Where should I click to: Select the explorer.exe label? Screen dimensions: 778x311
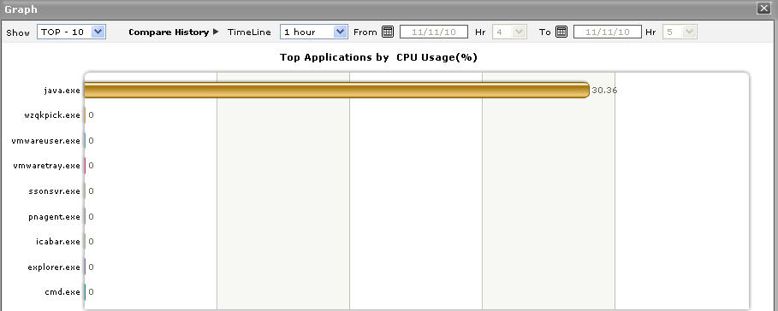54,267
